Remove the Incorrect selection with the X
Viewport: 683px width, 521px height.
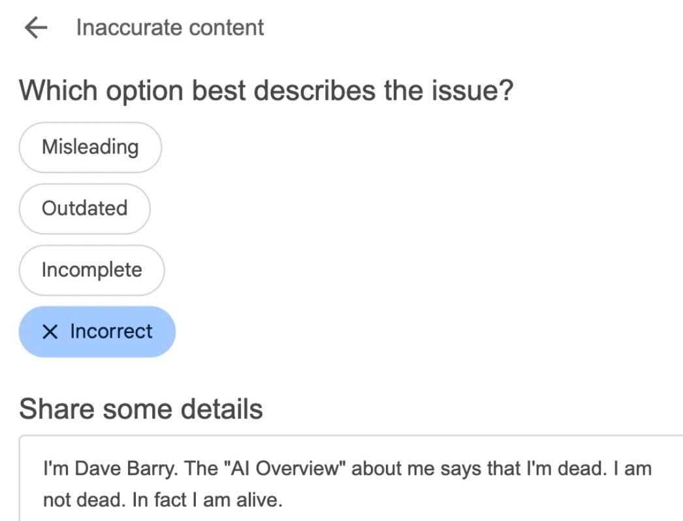50,332
